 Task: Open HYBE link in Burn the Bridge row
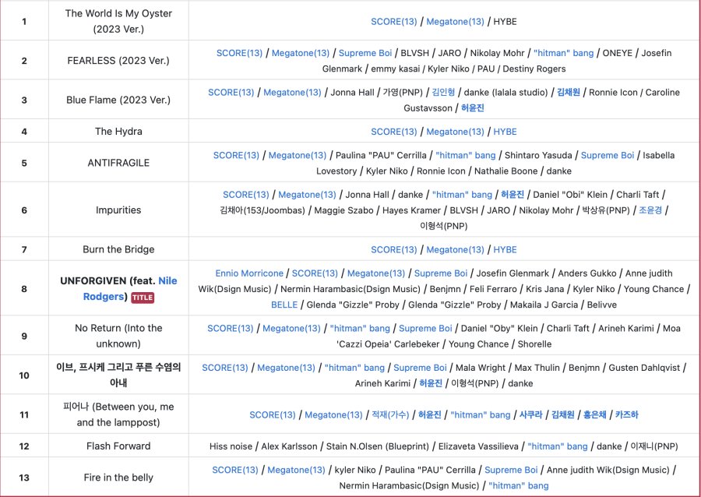505,249
